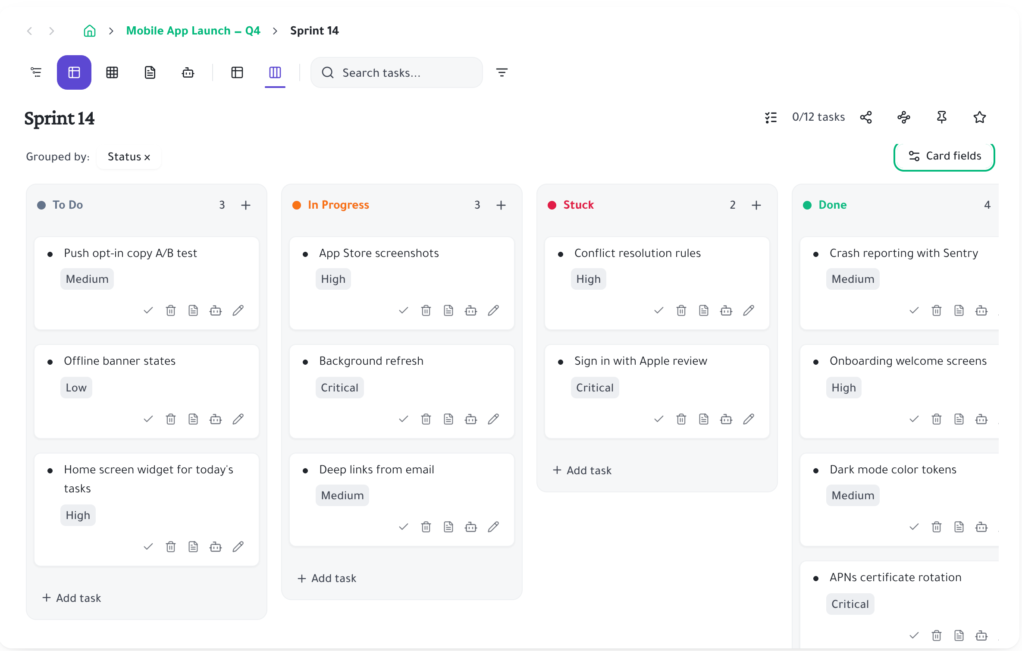This screenshot has height=651, width=1022.
Task: Open Mobile App Launch – Q4 breadcrumb
Action: [193, 31]
